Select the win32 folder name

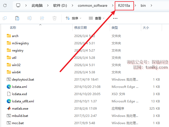tap(16, 65)
